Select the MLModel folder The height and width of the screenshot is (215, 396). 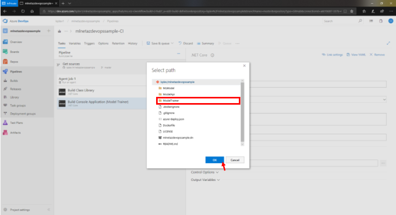pos(170,88)
